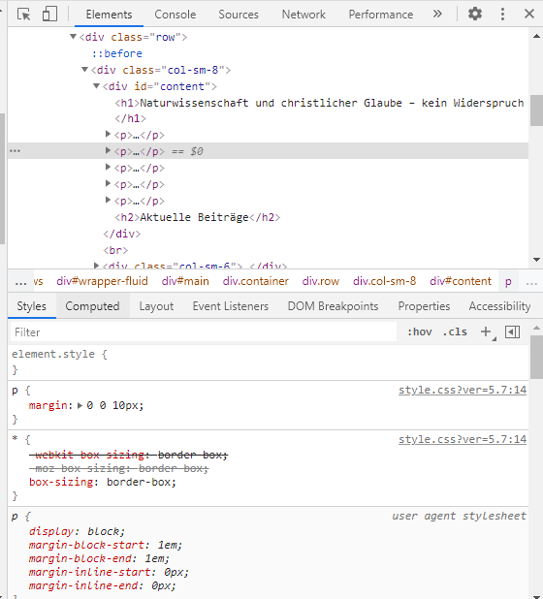This screenshot has height=599, width=543.
Task: Expand the margin shorthand property triangle
Action: coord(80,405)
